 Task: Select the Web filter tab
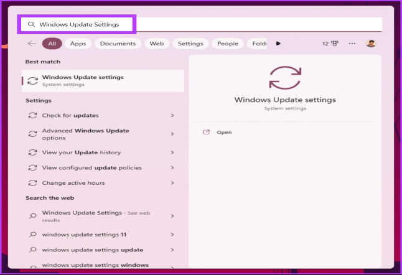[157, 44]
